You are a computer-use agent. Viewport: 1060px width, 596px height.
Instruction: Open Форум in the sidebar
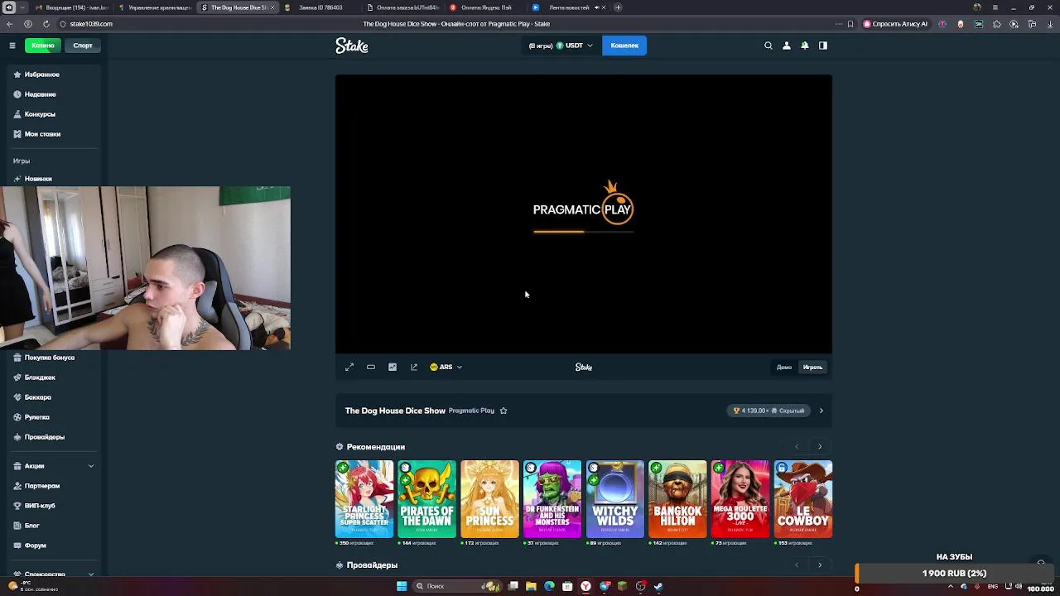(x=35, y=546)
